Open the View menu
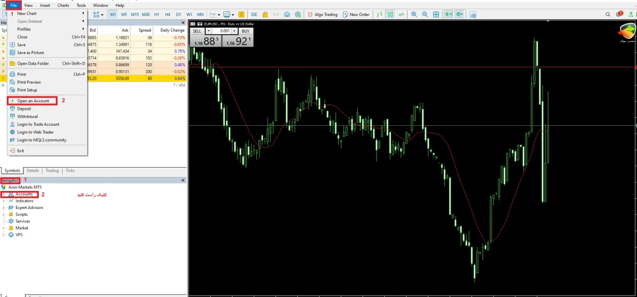The width and height of the screenshot is (637, 297). [28, 5]
